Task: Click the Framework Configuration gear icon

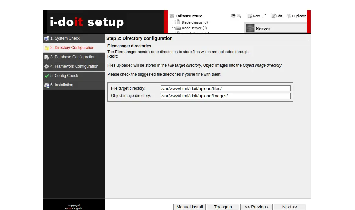Action: [x=47, y=66]
